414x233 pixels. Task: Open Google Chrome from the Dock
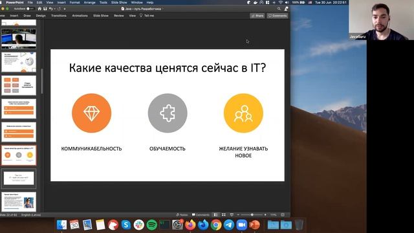tap(216, 225)
